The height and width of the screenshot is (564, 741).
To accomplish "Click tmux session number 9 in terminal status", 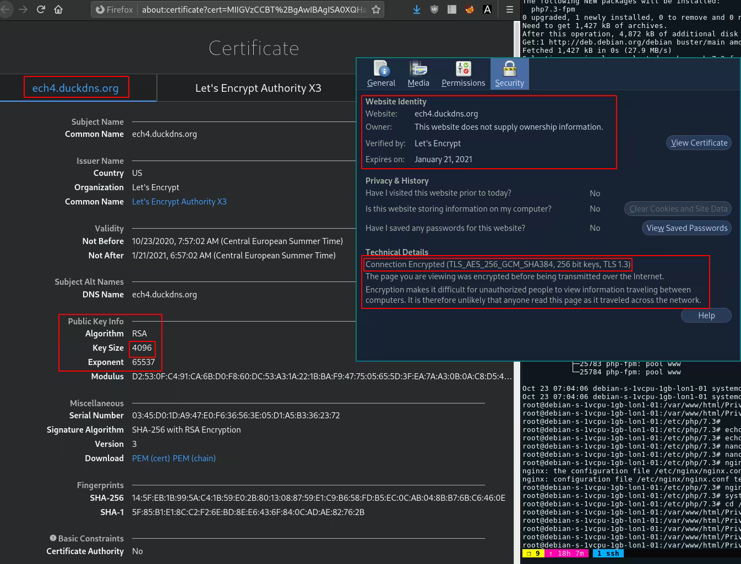I will [x=534, y=554].
